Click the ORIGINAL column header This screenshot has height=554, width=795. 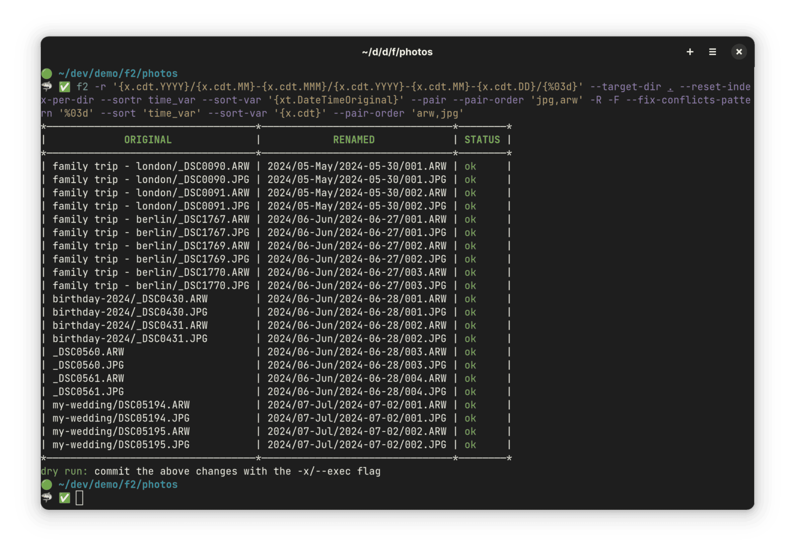pos(148,140)
